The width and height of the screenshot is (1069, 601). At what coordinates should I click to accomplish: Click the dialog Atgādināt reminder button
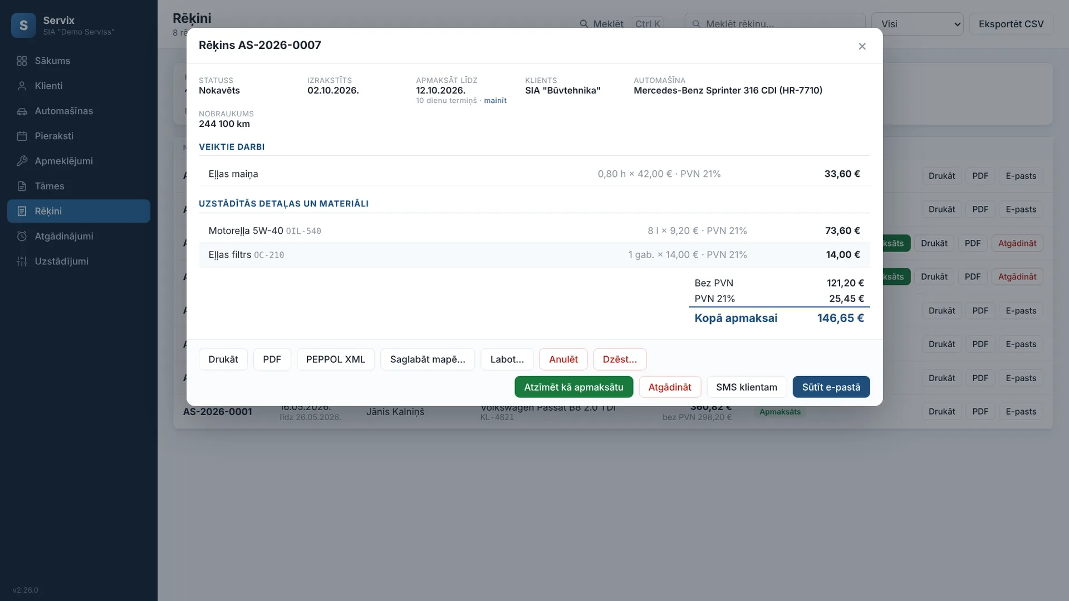coord(669,387)
